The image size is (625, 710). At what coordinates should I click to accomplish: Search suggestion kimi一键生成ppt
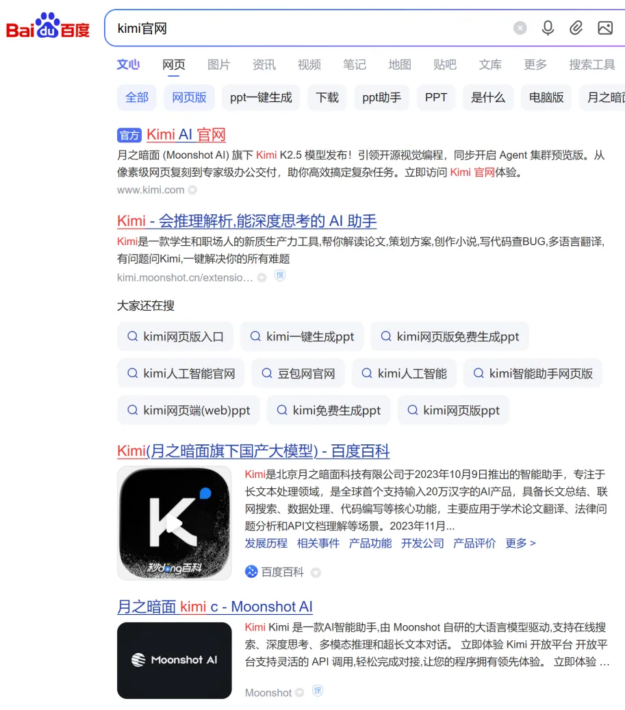click(302, 336)
